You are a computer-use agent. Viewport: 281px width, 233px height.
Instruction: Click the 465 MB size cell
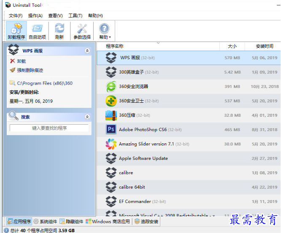tap(232, 130)
